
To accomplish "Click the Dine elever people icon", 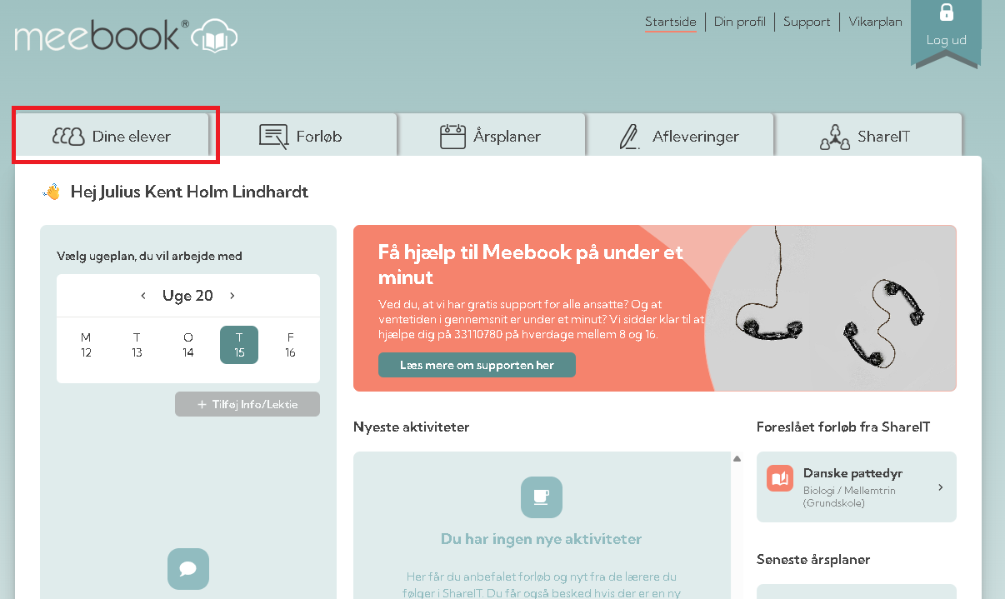I will tap(68, 137).
